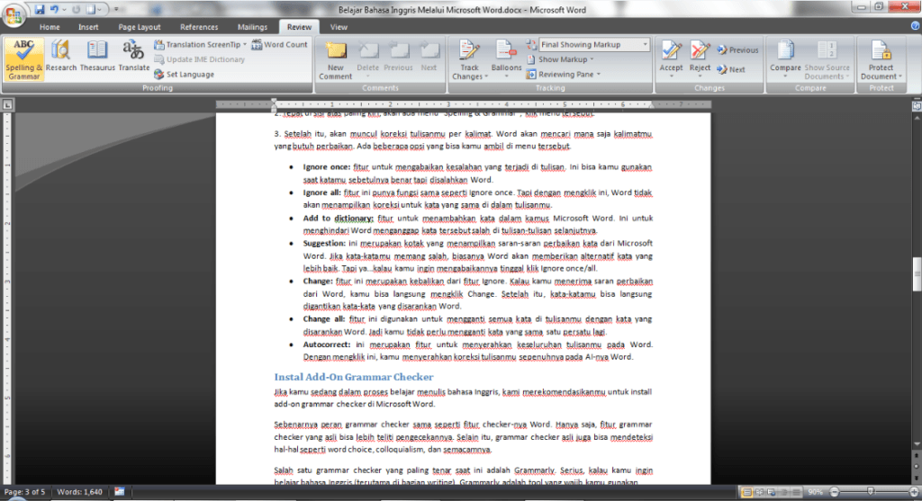The width and height of the screenshot is (922, 501).
Task: Go to Next comment
Action: [x=429, y=58]
